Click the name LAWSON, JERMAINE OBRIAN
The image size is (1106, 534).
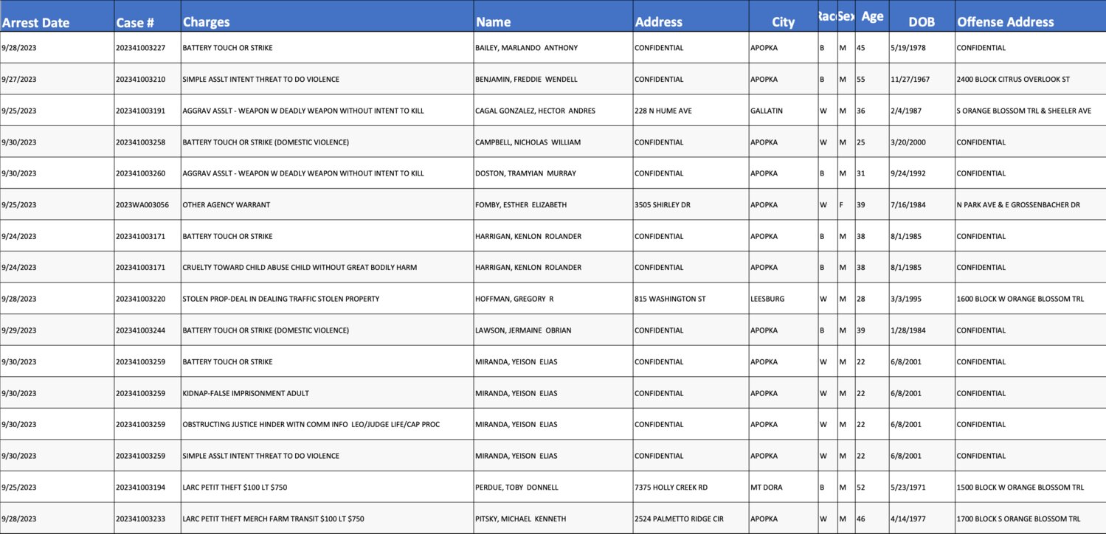[x=524, y=330]
